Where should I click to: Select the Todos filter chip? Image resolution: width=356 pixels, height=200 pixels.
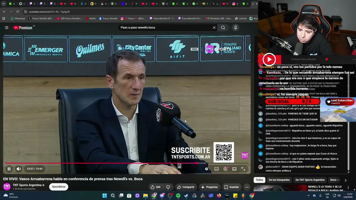point(259,180)
